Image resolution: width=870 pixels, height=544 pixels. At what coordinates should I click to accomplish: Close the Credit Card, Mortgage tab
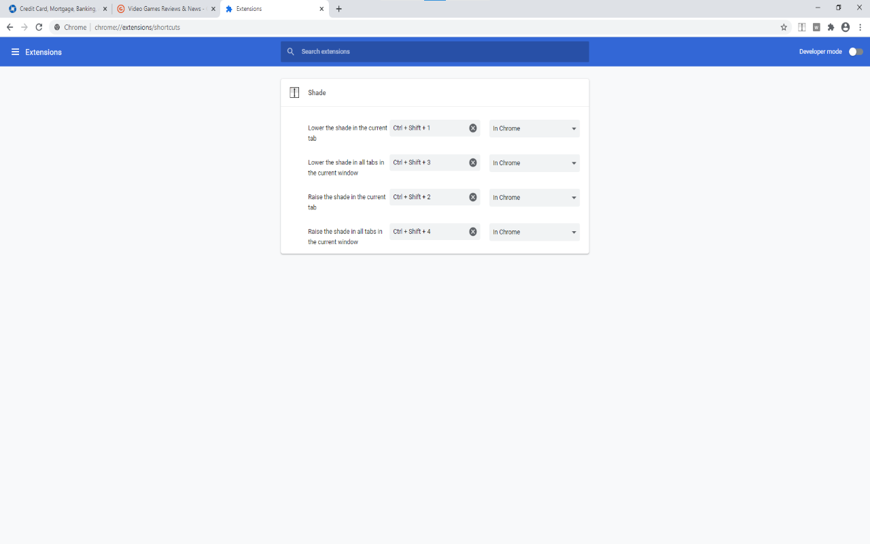coord(105,9)
